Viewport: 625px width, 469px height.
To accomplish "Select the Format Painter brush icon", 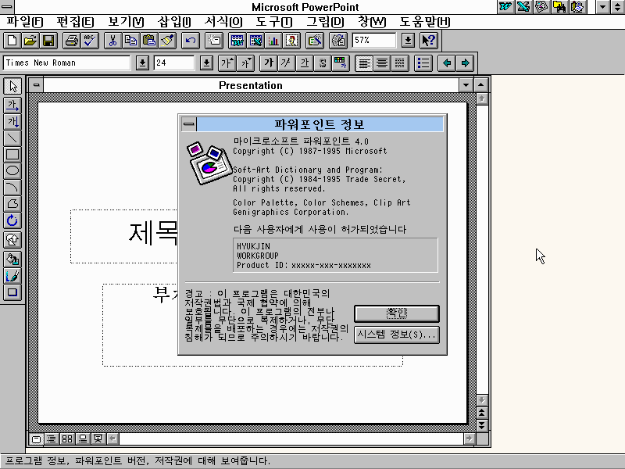I will coord(167,41).
